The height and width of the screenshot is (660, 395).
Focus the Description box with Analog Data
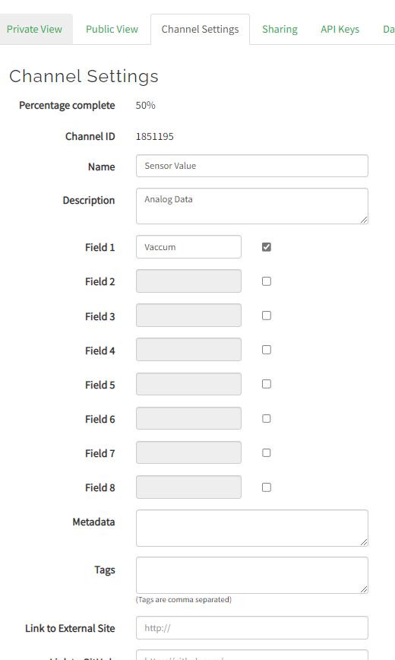(x=252, y=206)
